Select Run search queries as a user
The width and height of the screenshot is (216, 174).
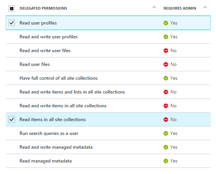pyautogui.click(x=108, y=133)
